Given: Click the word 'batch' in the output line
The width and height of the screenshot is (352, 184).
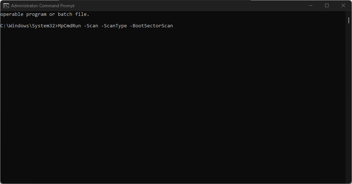Looking at the screenshot, I should (65, 14).
